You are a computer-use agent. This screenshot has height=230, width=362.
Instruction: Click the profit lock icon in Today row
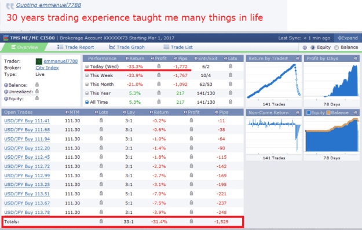[x=159, y=66]
